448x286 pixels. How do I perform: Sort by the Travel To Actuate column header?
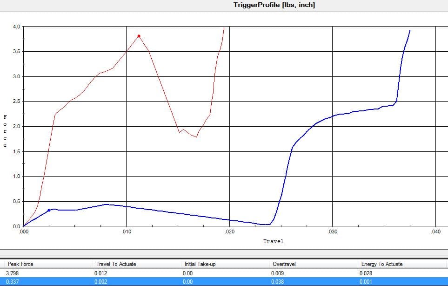[x=116, y=264]
